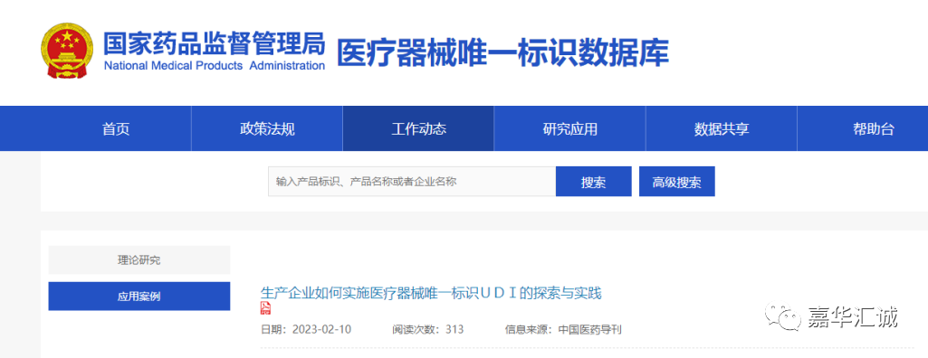Open 高级搜索 advanced search
928x358 pixels.
(676, 182)
